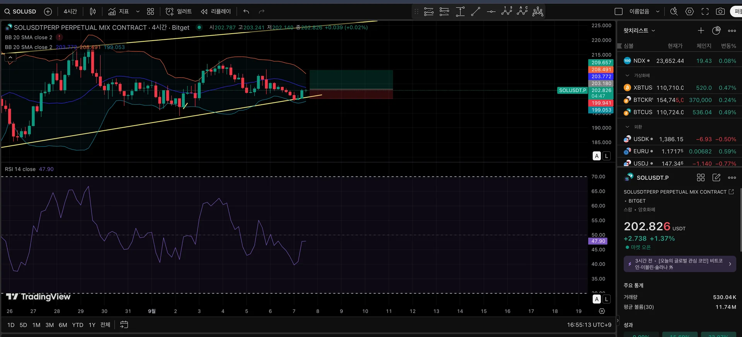The height and width of the screenshot is (337, 742).
Task: Select the Elliott 1-5 wave tool
Action: tap(507, 11)
